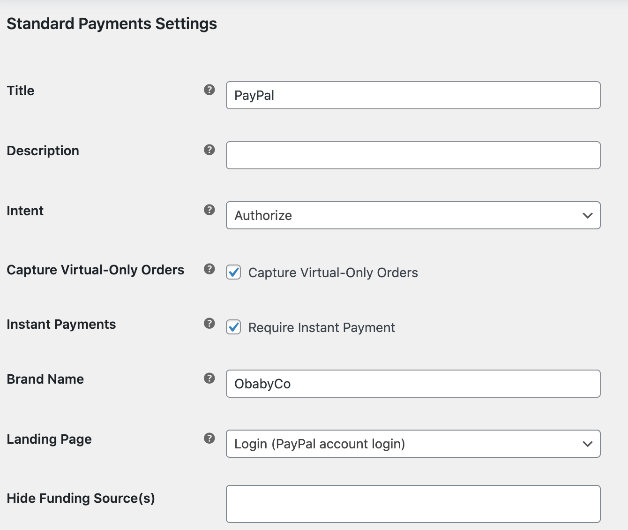Expand the Landing Page selection dropdown

[412, 444]
